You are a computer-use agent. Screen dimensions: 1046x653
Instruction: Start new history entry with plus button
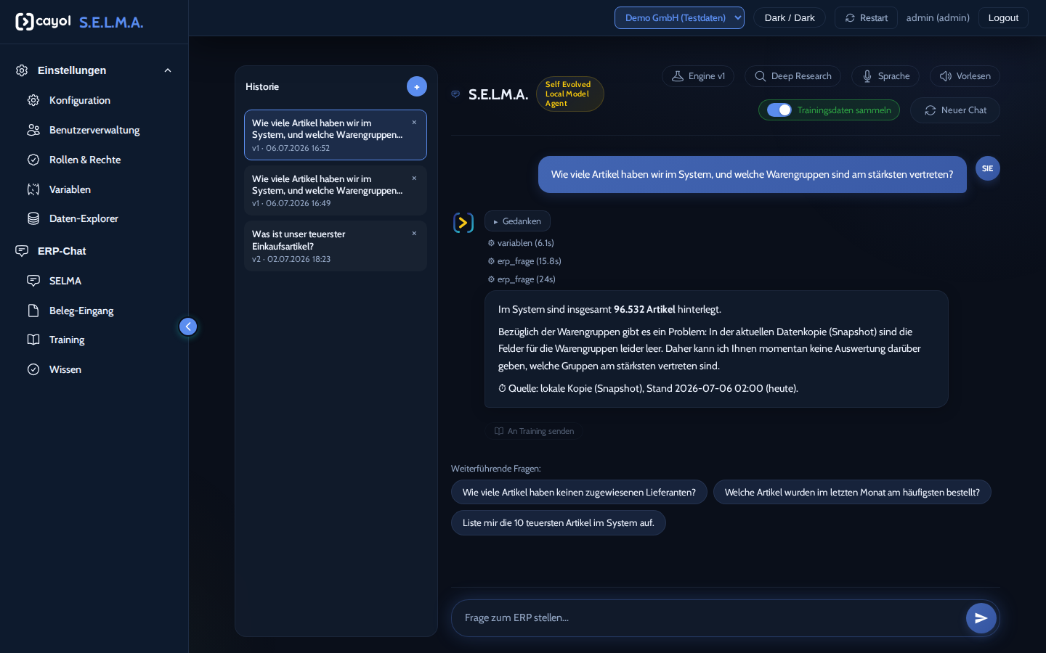[x=417, y=86]
